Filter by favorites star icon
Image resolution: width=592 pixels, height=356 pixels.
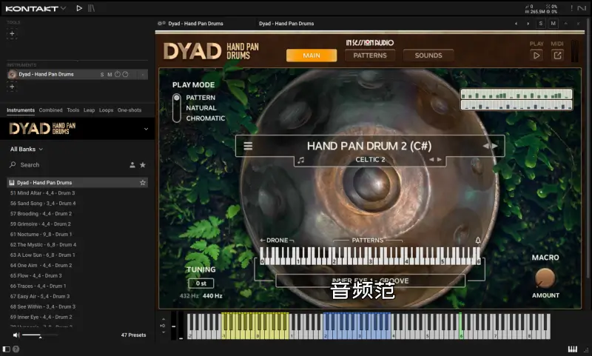click(143, 165)
